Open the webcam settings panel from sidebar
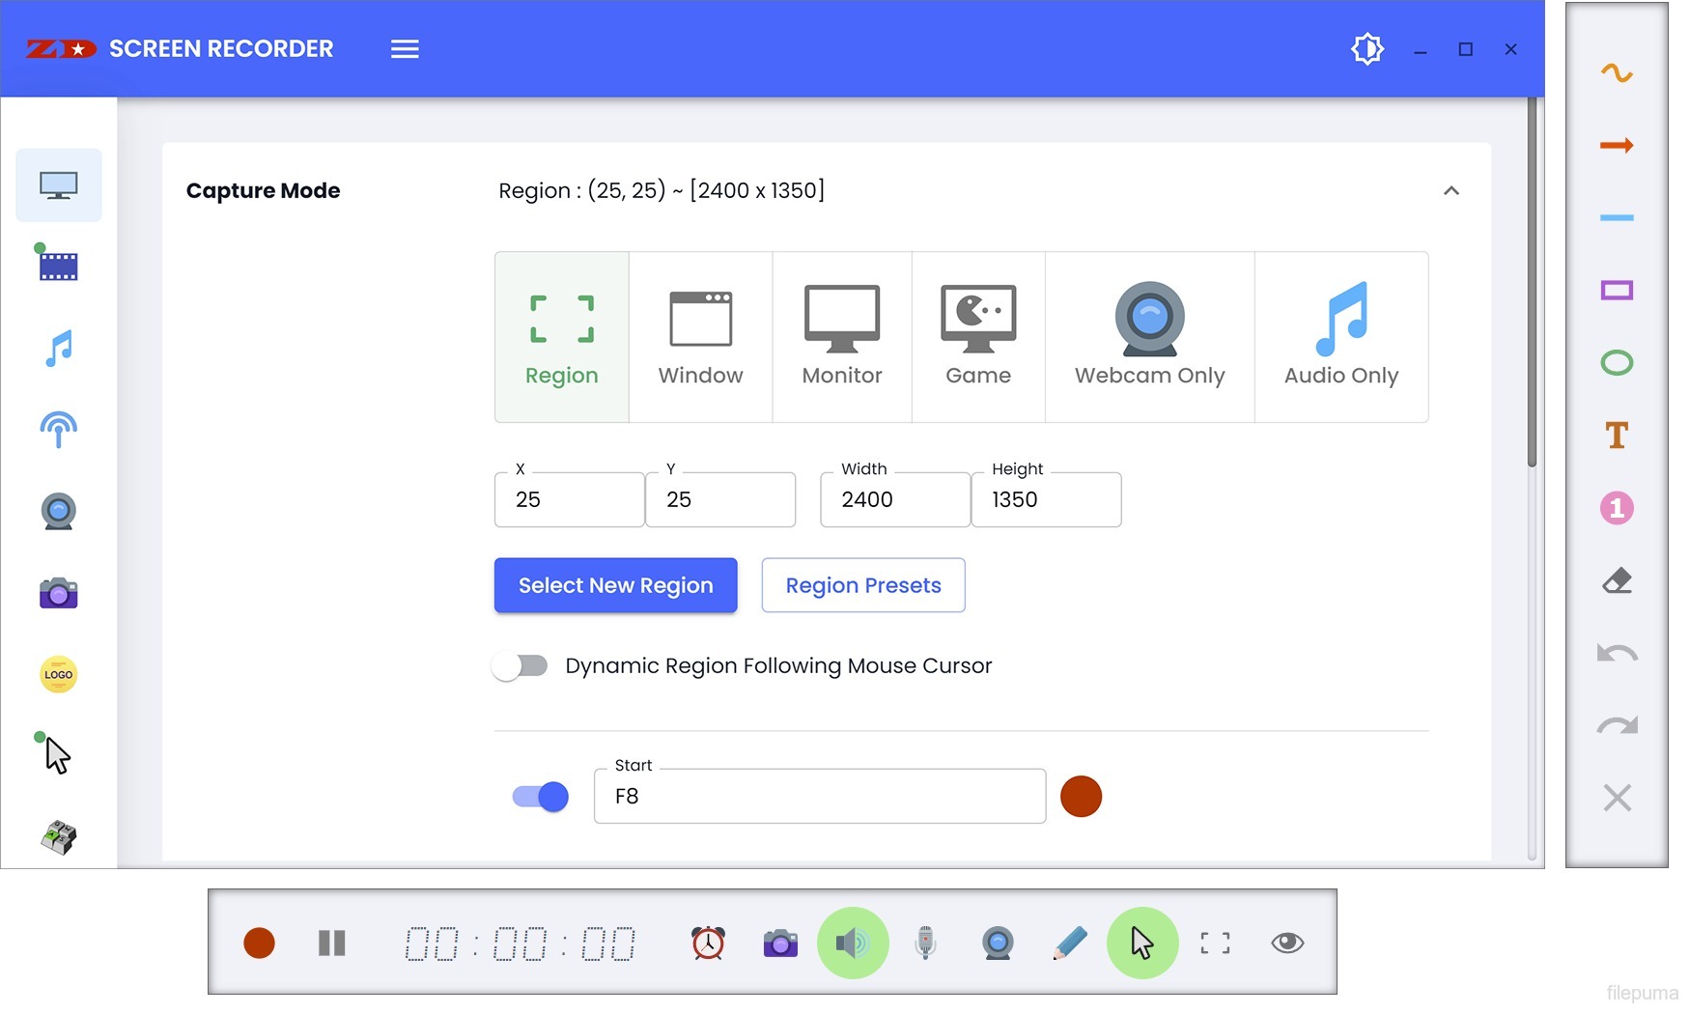 point(58,511)
